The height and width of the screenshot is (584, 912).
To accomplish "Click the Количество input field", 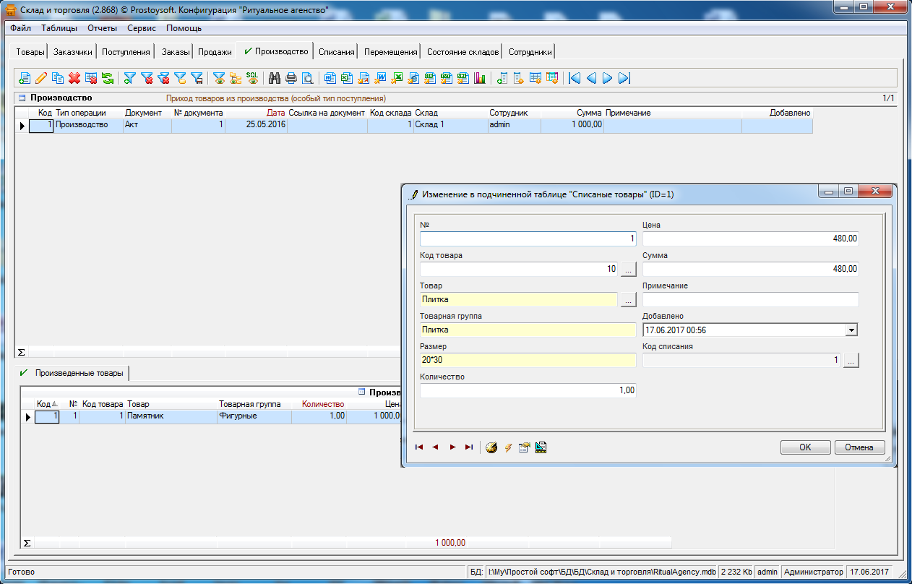I will point(528,390).
